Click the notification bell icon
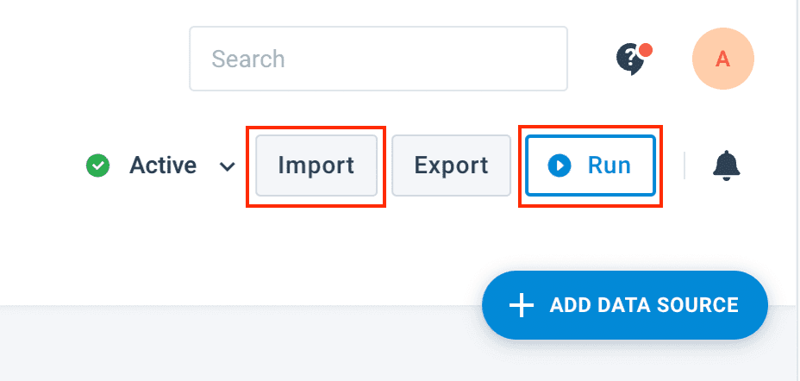Viewport: 800px width, 381px height. [x=727, y=165]
